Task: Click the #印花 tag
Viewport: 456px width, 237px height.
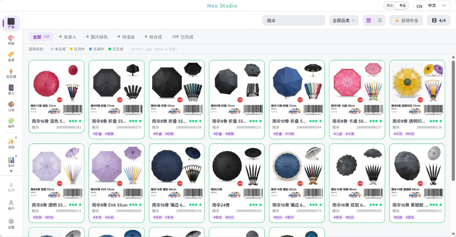Action: pos(398,134)
